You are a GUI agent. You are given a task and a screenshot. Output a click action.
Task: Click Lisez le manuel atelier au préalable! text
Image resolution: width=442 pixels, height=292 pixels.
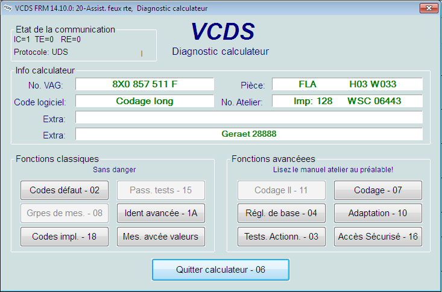click(333, 170)
